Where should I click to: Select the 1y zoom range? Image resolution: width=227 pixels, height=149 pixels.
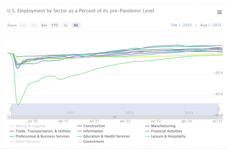click(65, 25)
